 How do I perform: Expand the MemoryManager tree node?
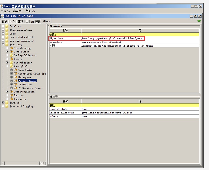pos(7,63)
